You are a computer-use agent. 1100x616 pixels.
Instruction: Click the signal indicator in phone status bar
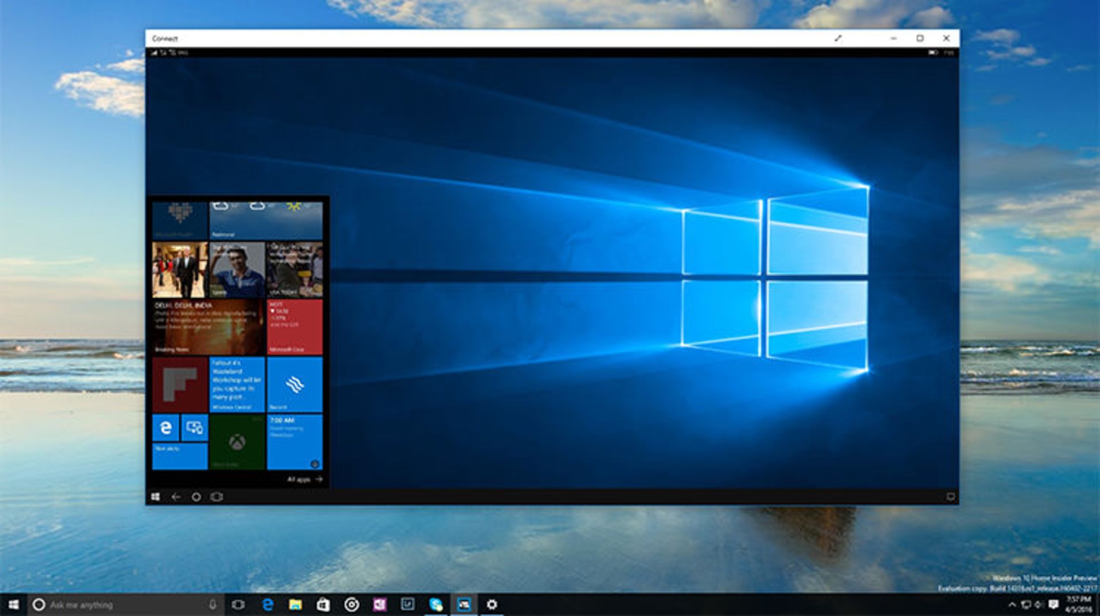(x=154, y=52)
